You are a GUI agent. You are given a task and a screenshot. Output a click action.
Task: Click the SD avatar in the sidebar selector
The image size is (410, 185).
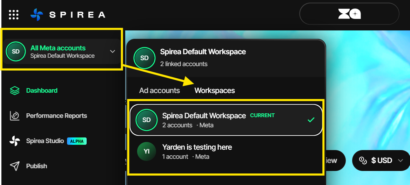16,51
